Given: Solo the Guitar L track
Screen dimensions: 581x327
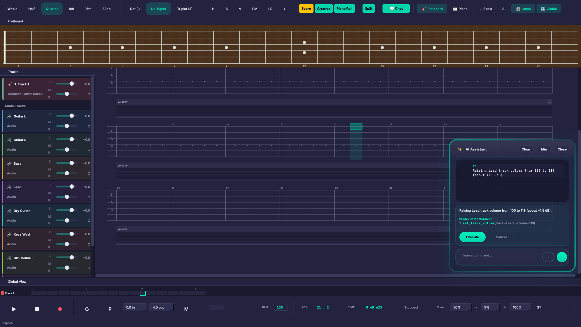Looking at the screenshot, I should click(50, 114).
